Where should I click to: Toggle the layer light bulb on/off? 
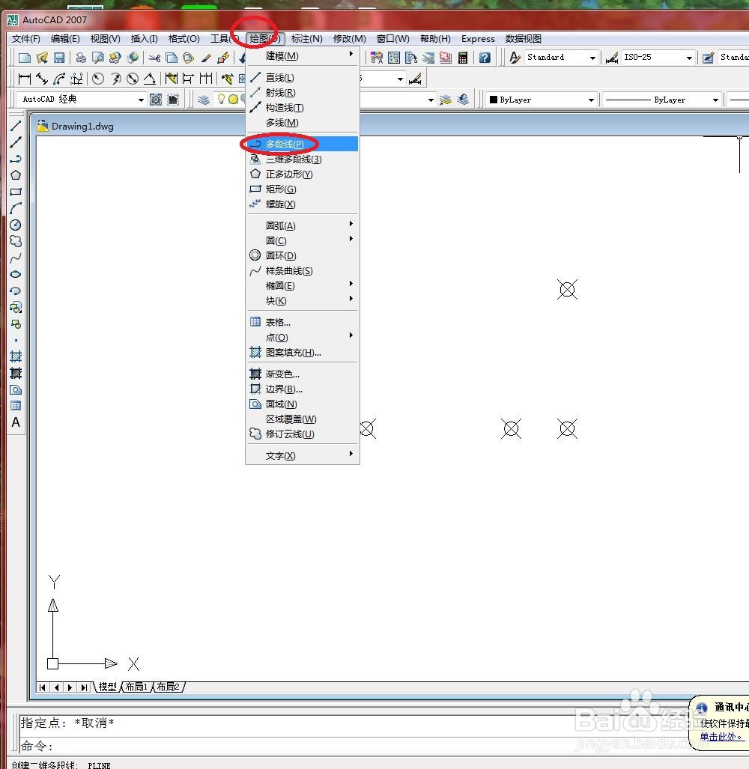[221, 100]
